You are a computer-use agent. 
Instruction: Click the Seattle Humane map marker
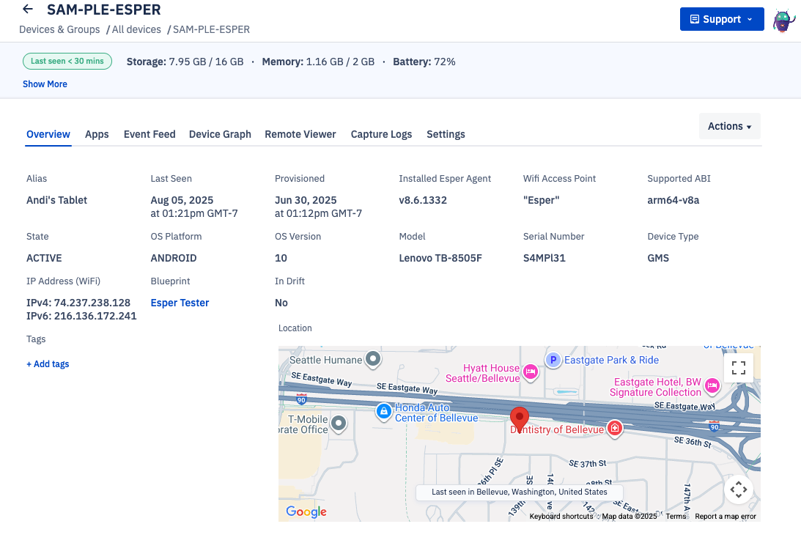click(x=372, y=360)
